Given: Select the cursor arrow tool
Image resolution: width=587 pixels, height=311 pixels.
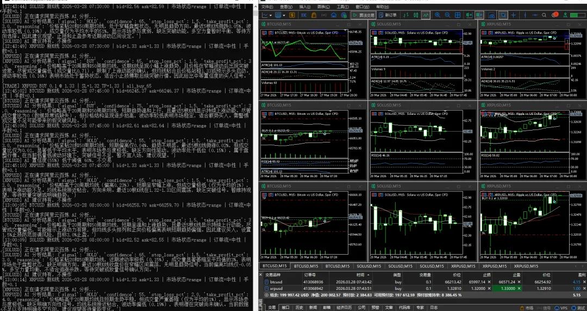Looking at the screenshot, I should 503,15.
